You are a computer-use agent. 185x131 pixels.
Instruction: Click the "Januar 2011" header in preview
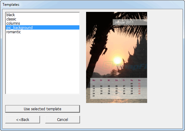coord(124,23)
